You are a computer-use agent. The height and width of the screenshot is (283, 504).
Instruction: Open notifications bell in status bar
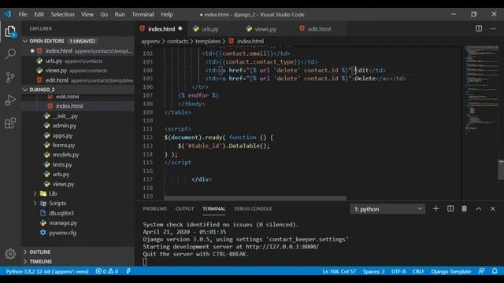pos(495,271)
